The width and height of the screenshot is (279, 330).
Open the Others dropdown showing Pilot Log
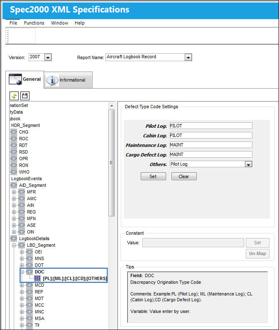tap(249, 164)
